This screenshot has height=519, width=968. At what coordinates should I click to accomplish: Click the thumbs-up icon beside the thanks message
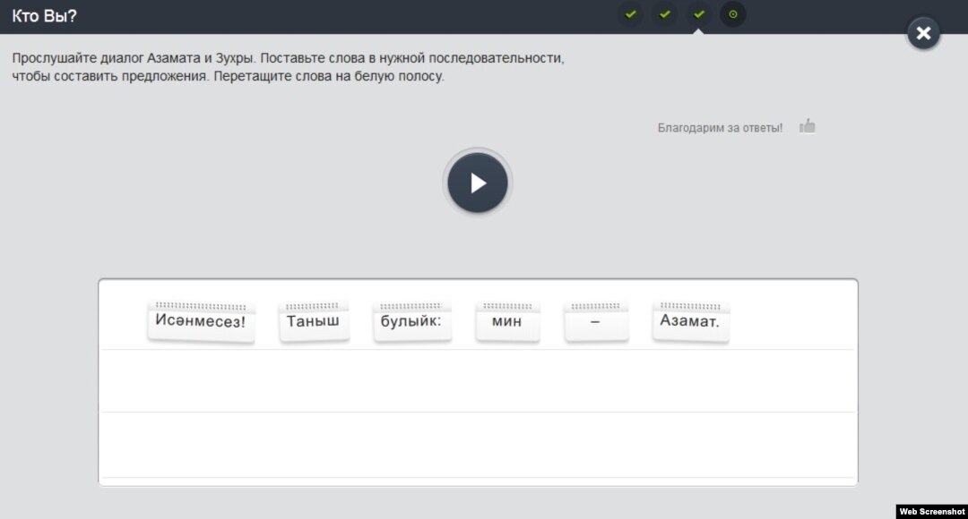coord(807,126)
